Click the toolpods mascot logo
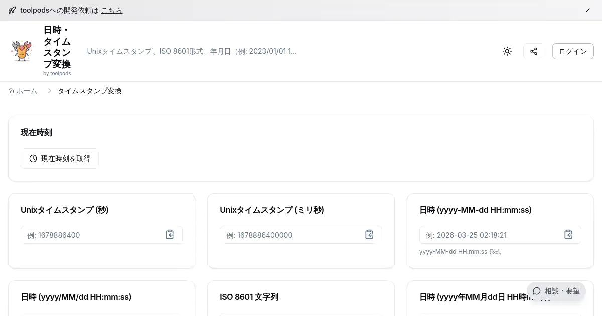Image resolution: width=602 pixels, height=316 pixels. coord(22,51)
